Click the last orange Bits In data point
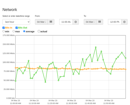The width and height of the screenshot is (130, 105). tap(126, 69)
